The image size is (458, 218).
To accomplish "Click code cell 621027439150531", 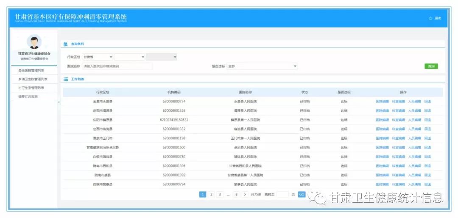I will [x=174, y=120].
